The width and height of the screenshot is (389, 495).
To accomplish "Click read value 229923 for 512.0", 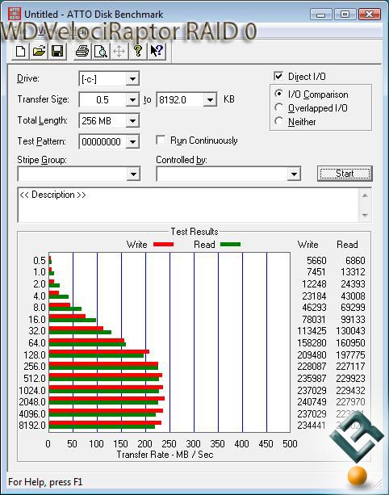I will pyautogui.click(x=350, y=378).
